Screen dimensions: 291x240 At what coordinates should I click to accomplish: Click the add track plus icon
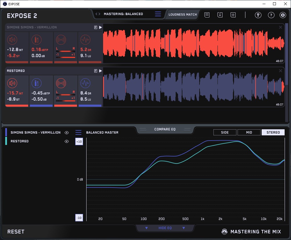pyautogui.click(x=233, y=15)
